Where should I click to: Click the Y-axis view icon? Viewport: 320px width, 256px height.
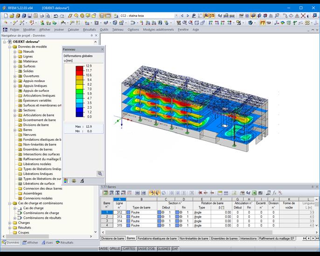217,23
